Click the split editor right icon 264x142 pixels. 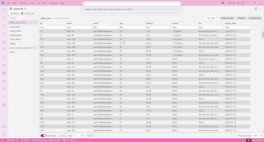click(x=256, y=9)
